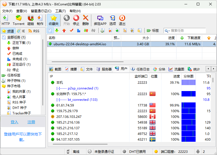Filter downloading tasks via green down arrow
Image resolution: width=217 pixels, height=155 pixels.
(x=57, y=30)
